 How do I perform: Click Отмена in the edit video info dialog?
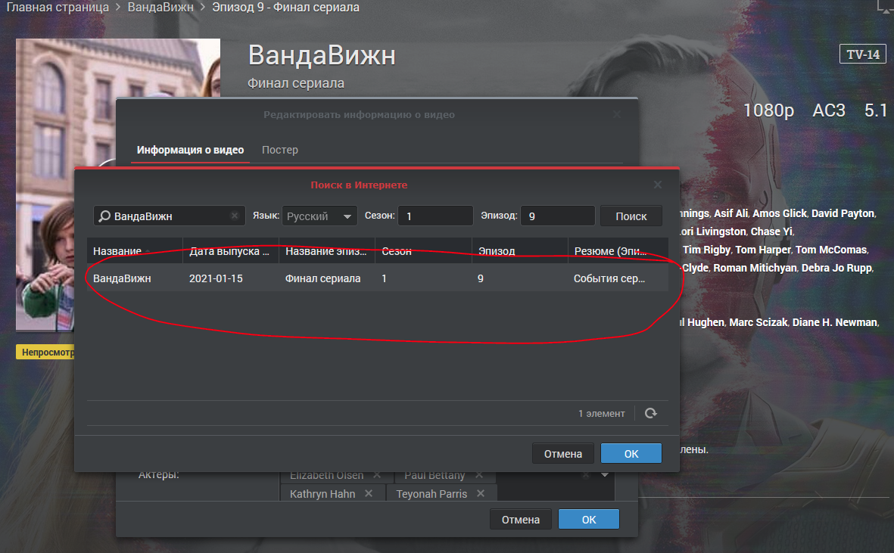click(x=521, y=520)
